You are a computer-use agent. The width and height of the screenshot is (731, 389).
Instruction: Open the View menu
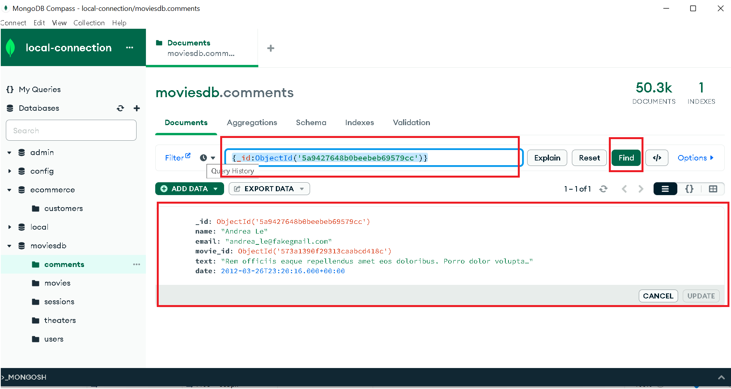60,23
